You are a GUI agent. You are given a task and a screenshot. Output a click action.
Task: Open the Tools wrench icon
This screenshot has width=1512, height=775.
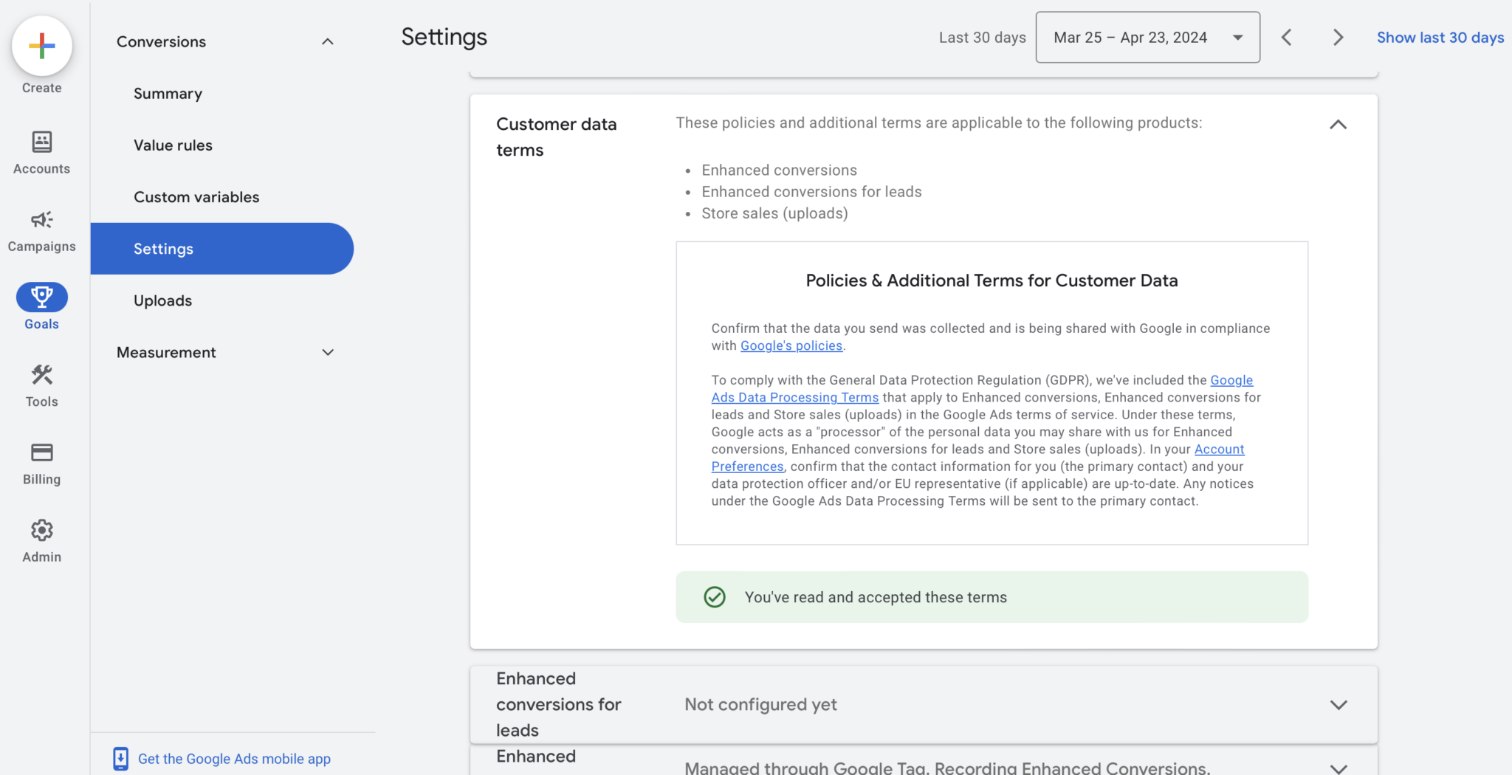pyautogui.click(x=41, y=375)
